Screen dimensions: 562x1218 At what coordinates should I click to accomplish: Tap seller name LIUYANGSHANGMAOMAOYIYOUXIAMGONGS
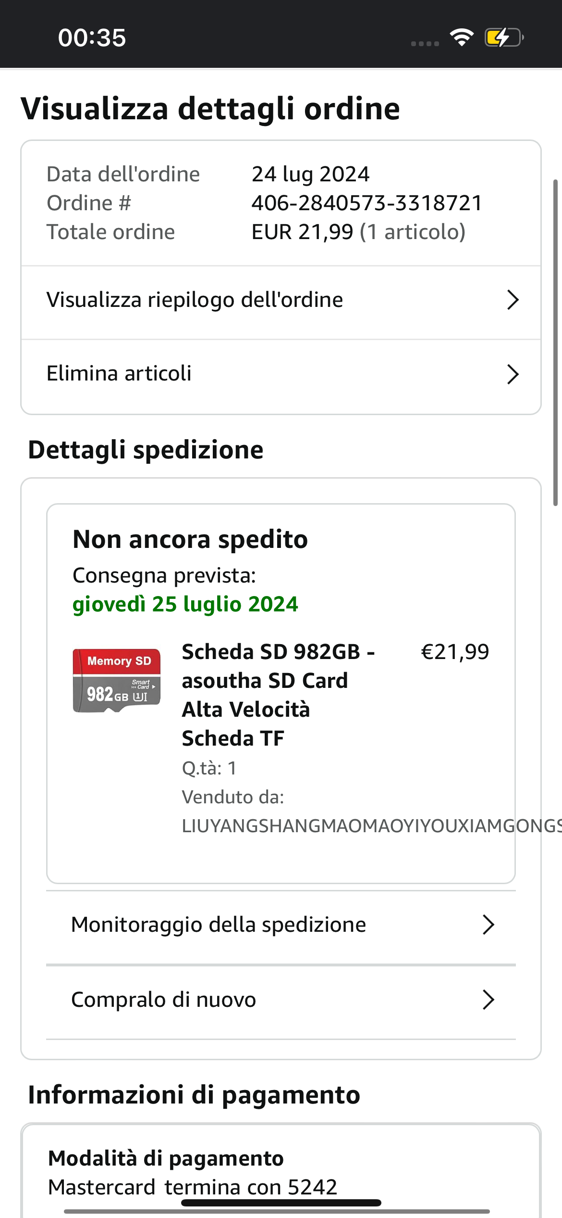370,826
